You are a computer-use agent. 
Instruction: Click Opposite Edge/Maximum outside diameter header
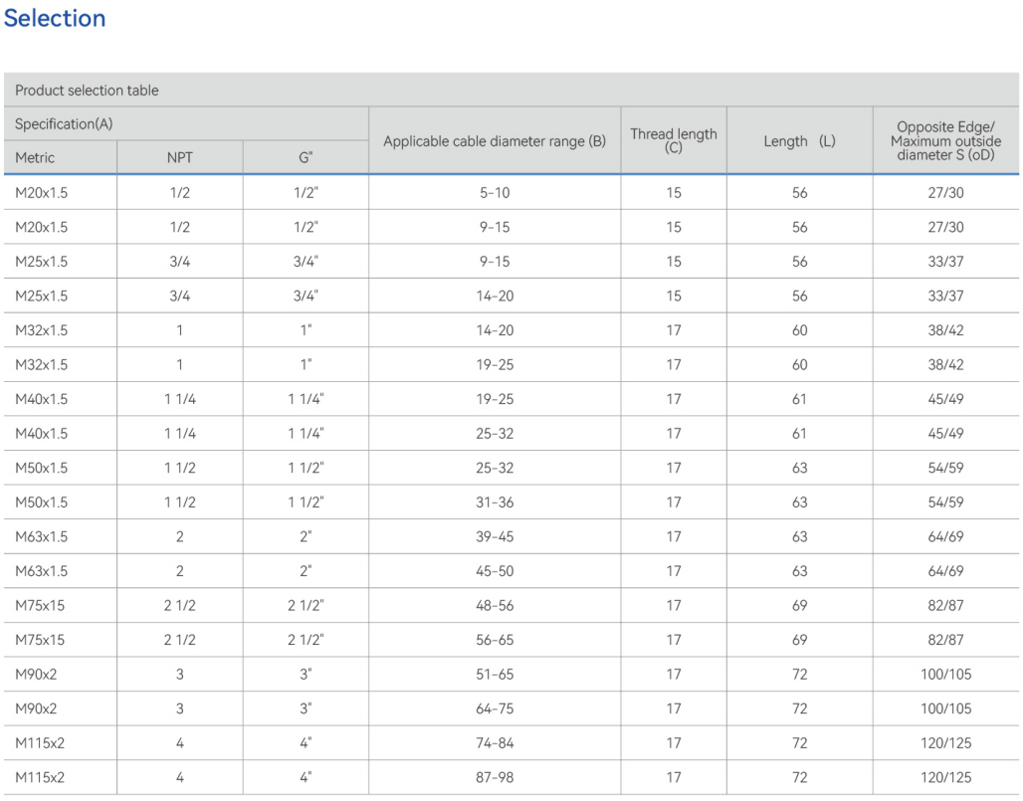point(945,141)
